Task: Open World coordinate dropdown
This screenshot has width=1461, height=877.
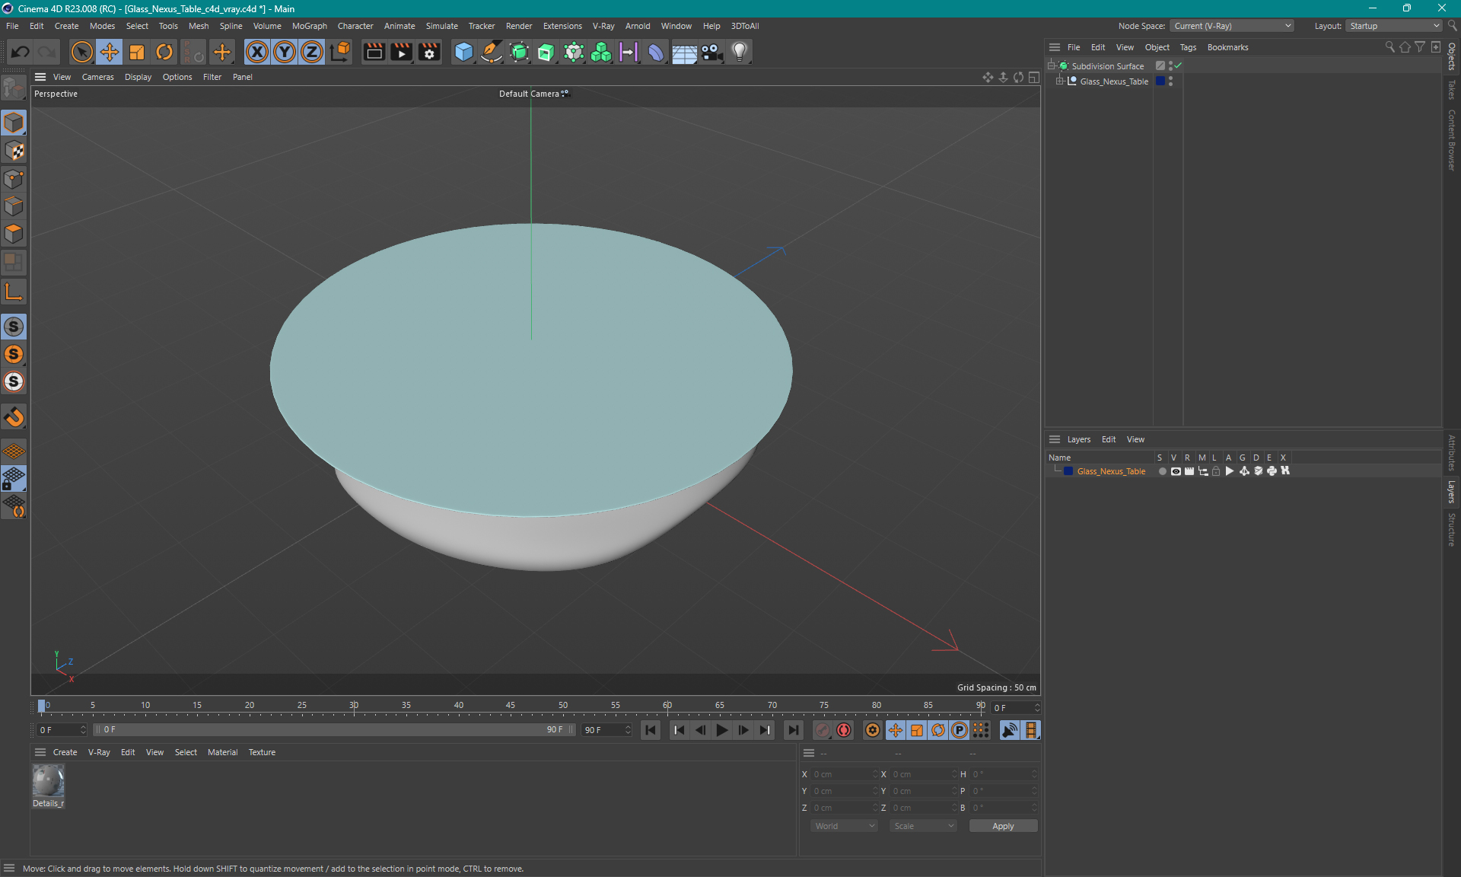Action: pos(844,826)
